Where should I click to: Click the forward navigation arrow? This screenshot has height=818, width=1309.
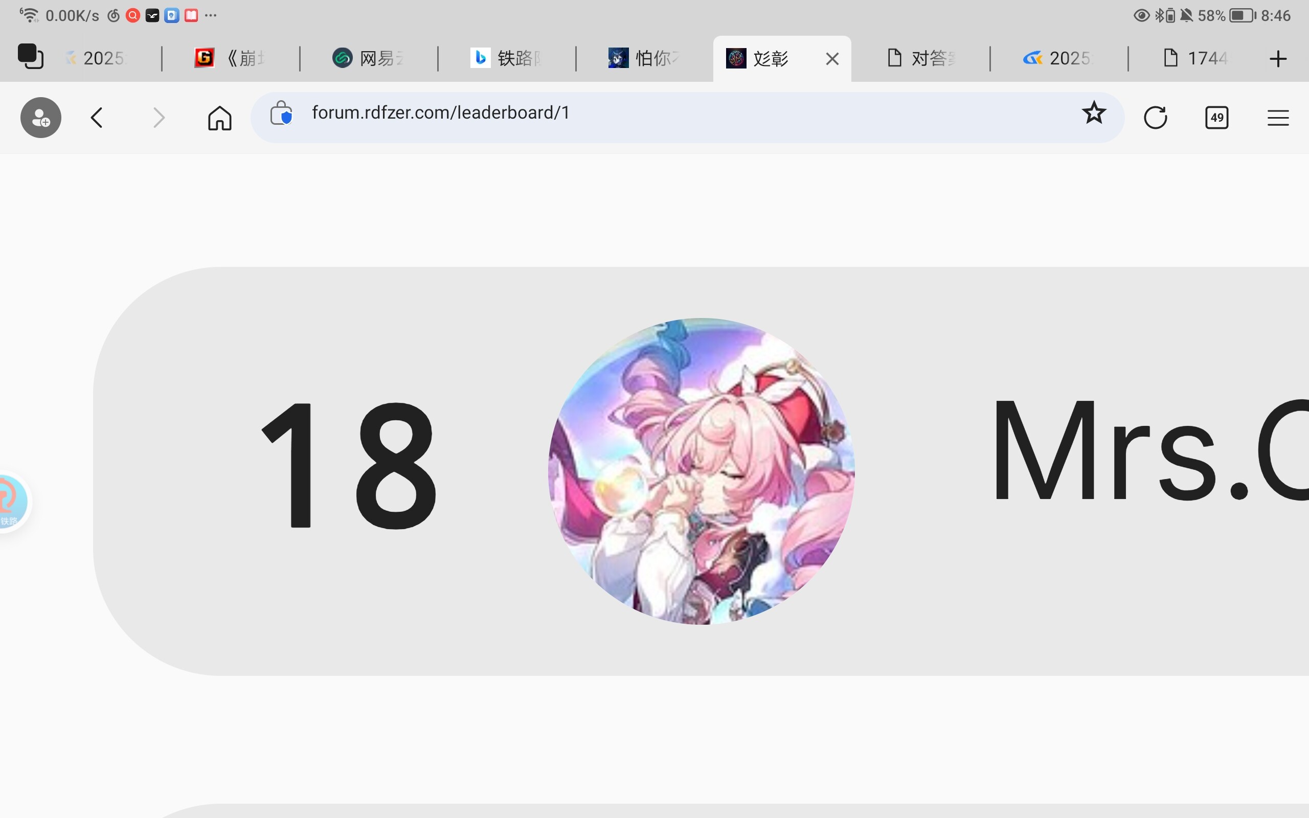[159, 118]
